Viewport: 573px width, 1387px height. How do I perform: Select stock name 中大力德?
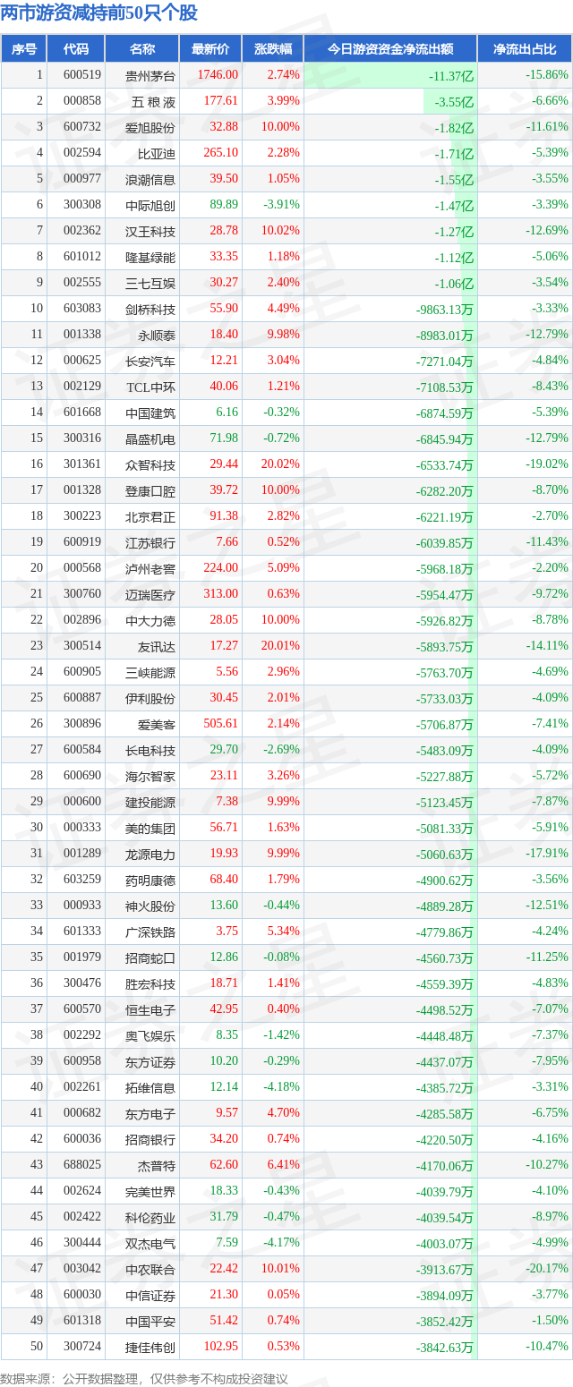tap(150, 621)
